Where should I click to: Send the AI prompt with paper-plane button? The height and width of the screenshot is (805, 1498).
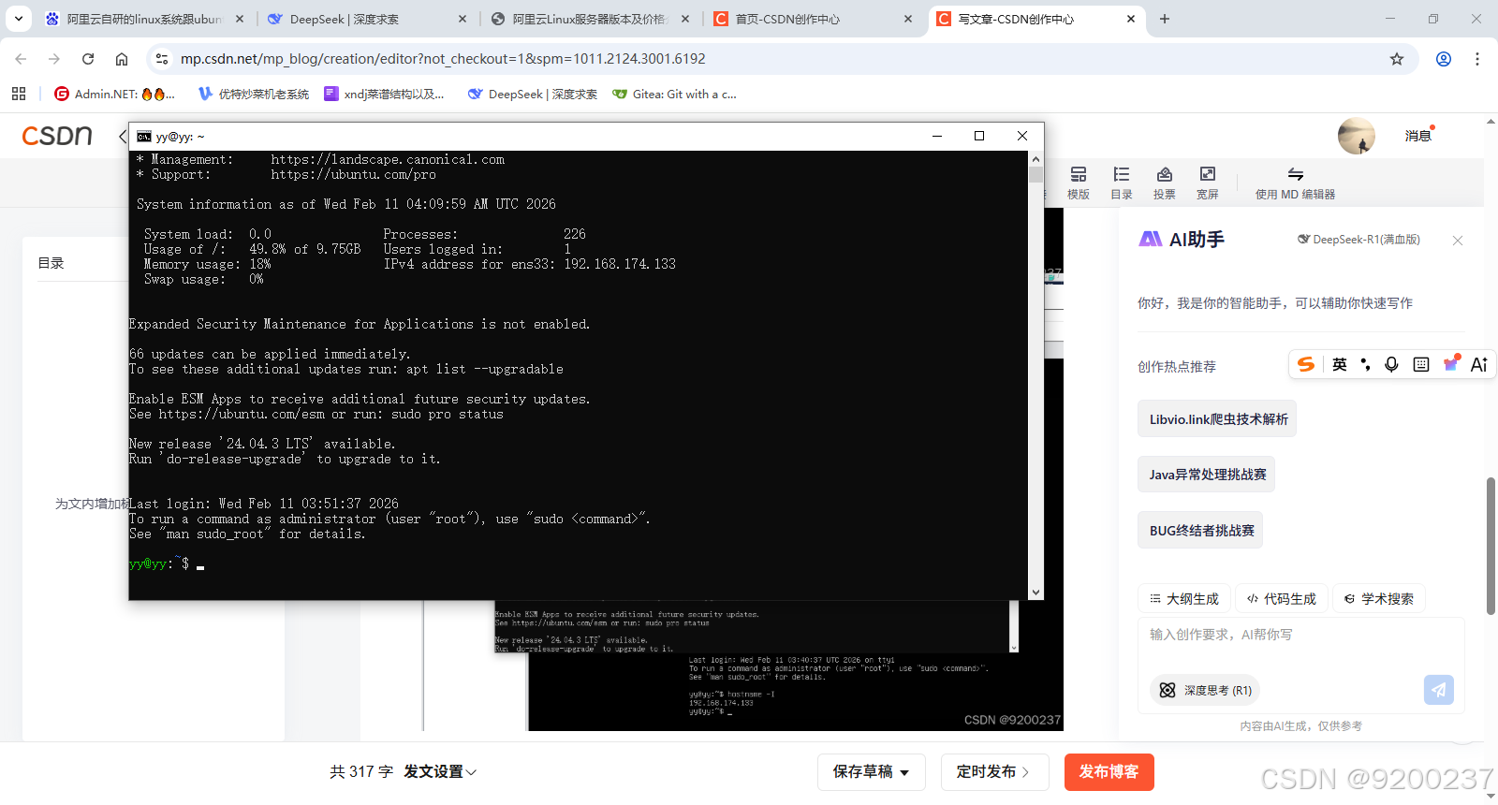pos(1439,690)
